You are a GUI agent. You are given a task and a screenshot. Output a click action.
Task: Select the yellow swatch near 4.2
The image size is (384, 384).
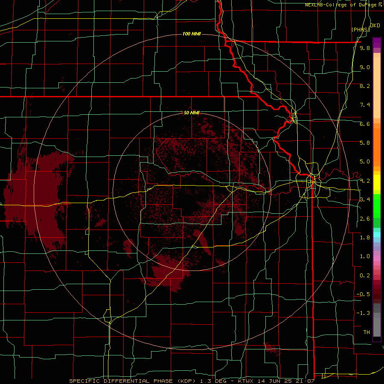pos(377,183)
